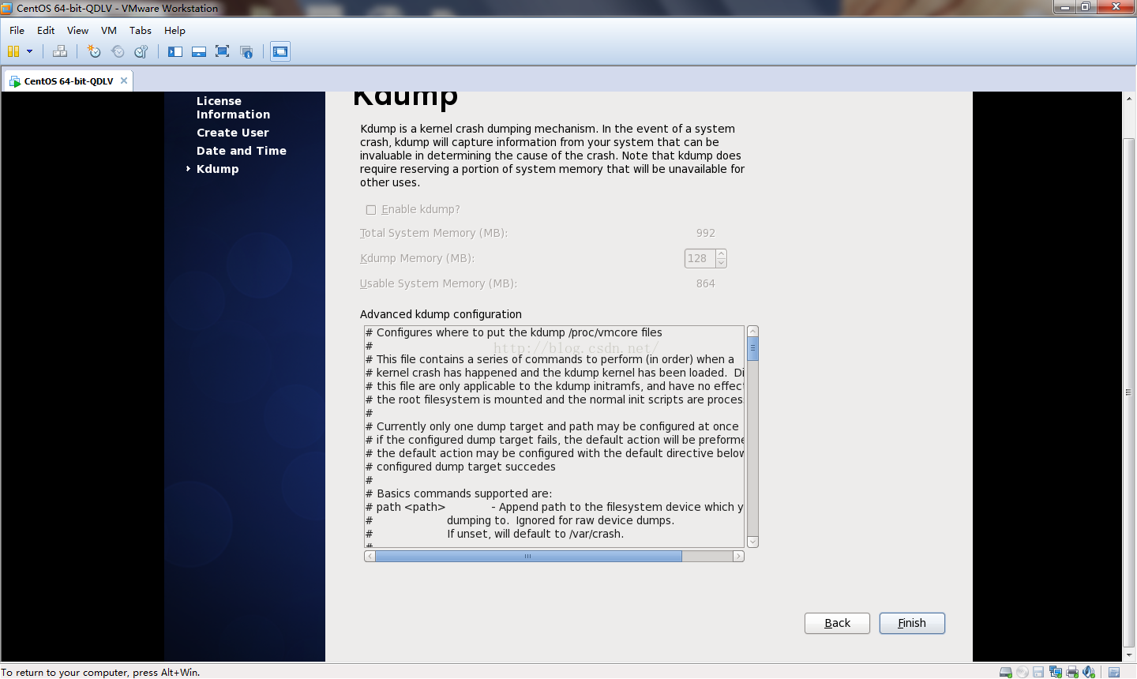
Task: Click the sound card status icon
Action: [x=1089, y=672]
